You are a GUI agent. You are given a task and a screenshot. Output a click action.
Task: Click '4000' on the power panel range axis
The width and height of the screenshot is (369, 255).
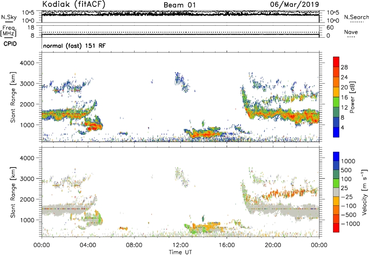pyautogui.click(x=27, y=63)
